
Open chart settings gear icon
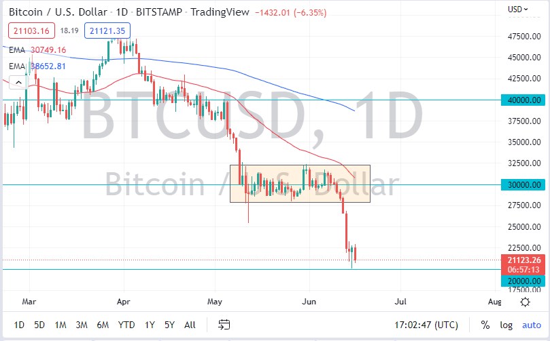tap(525, 302)
